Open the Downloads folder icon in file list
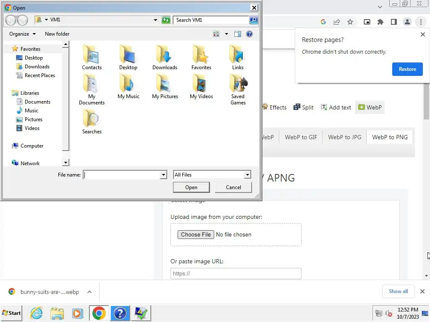 [x=165, y=57]
